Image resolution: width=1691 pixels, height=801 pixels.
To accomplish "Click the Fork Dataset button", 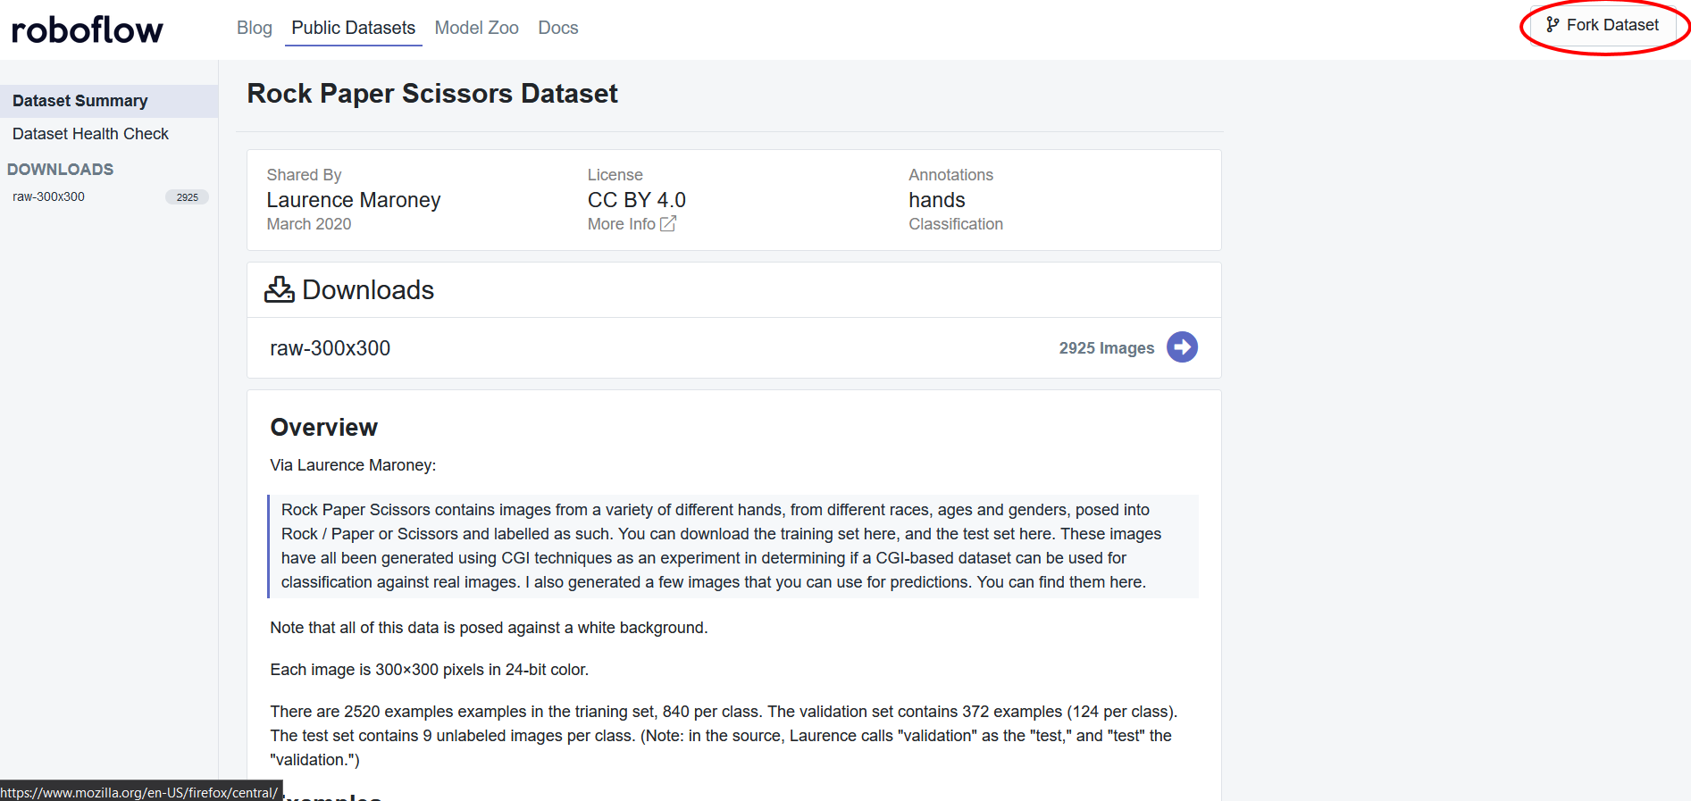I will coord(1603,25).
